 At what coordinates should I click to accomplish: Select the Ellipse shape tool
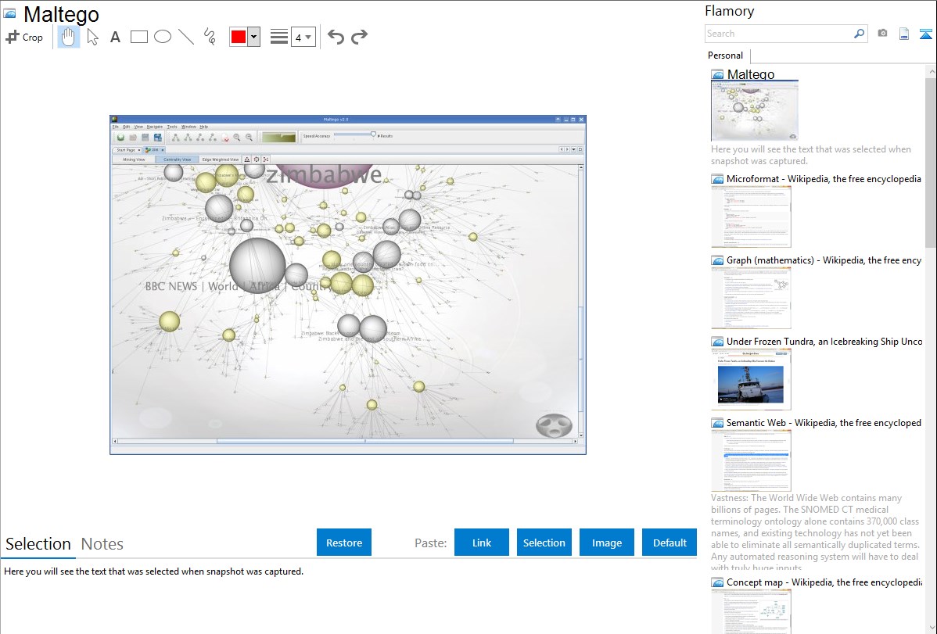click(x=163, y=37)
